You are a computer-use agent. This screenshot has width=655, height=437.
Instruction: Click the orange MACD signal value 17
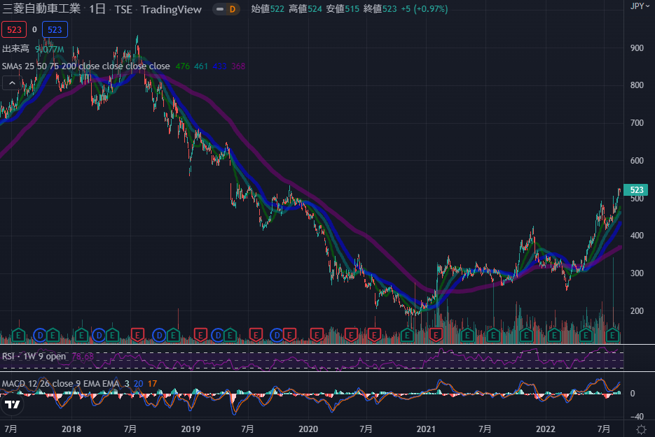(152, 384)
